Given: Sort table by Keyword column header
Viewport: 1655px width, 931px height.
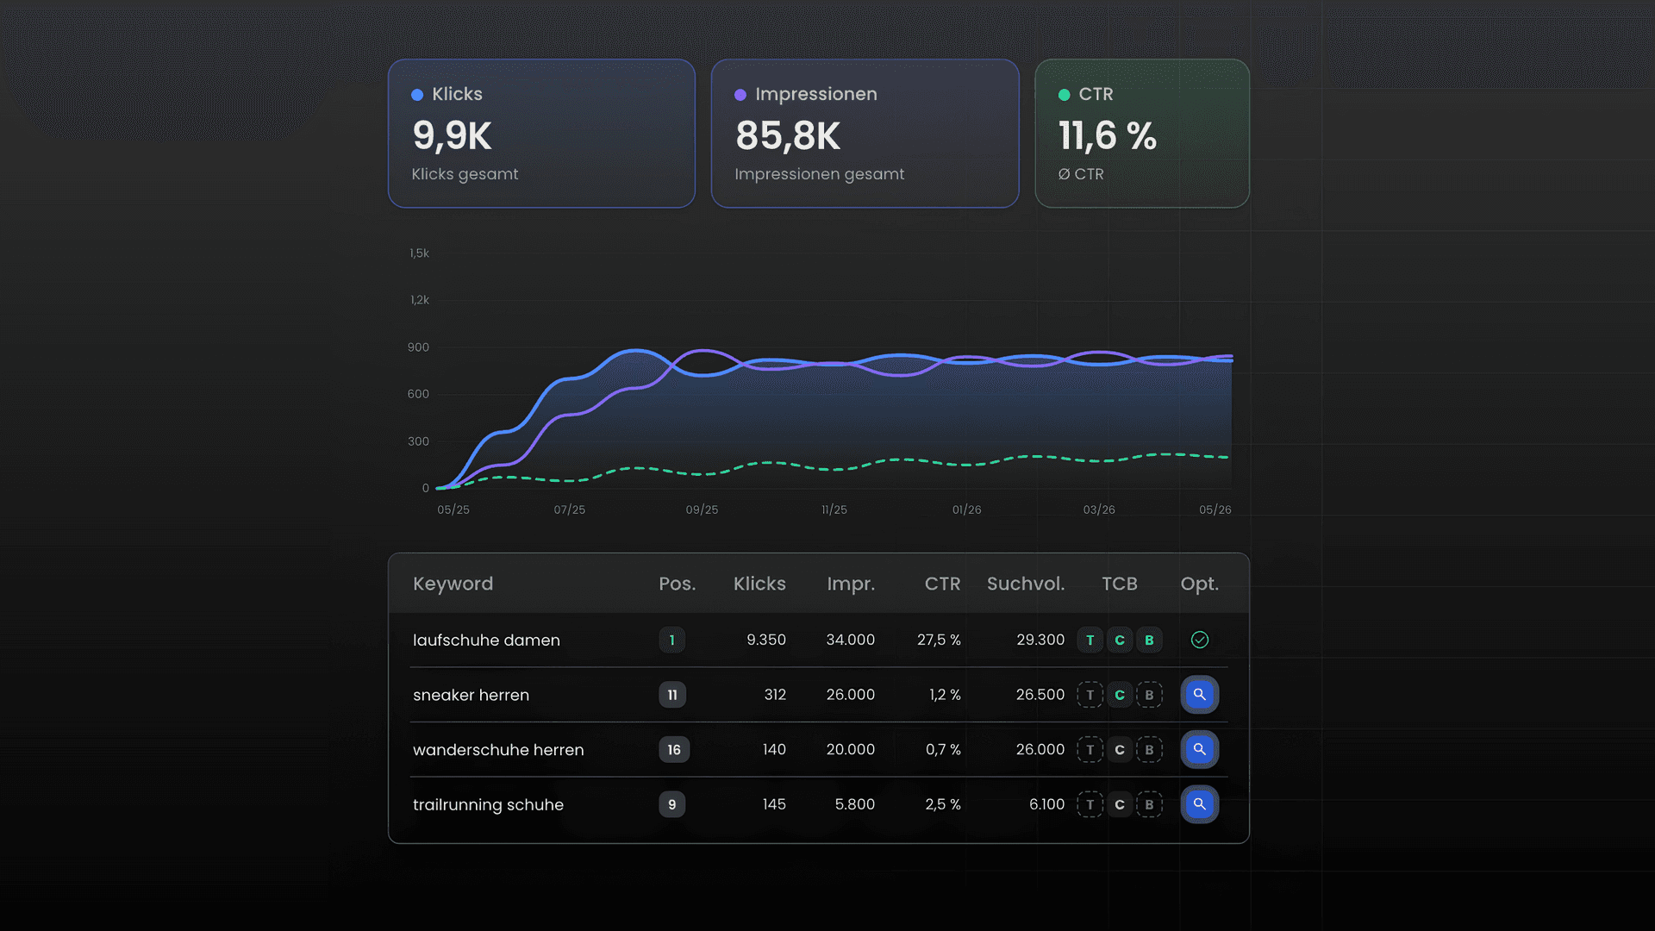Looking at the screenshot, I should pos(453,584).
